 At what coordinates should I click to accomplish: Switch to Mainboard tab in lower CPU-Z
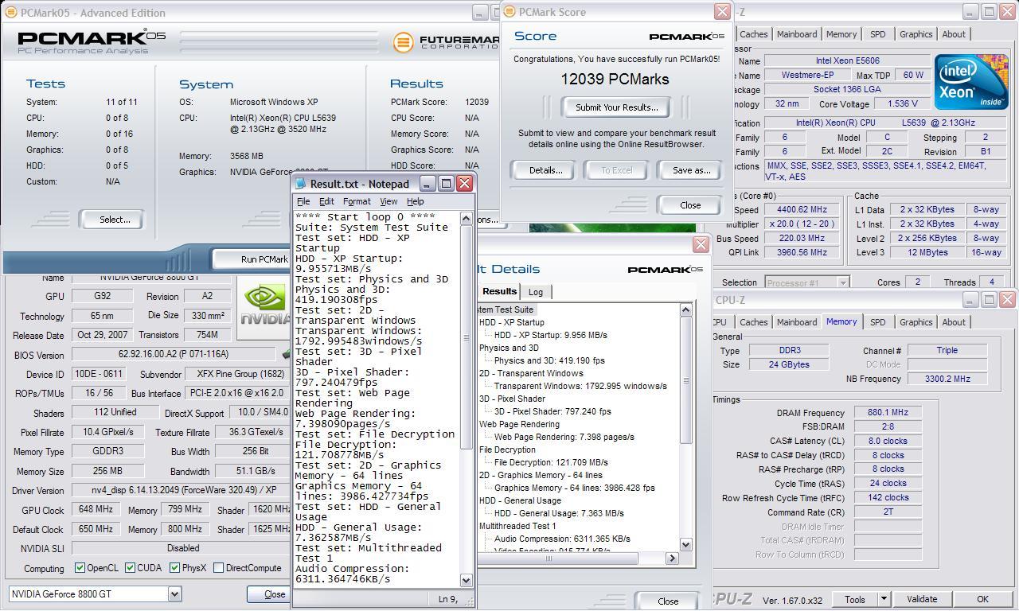tap(797, 322)
